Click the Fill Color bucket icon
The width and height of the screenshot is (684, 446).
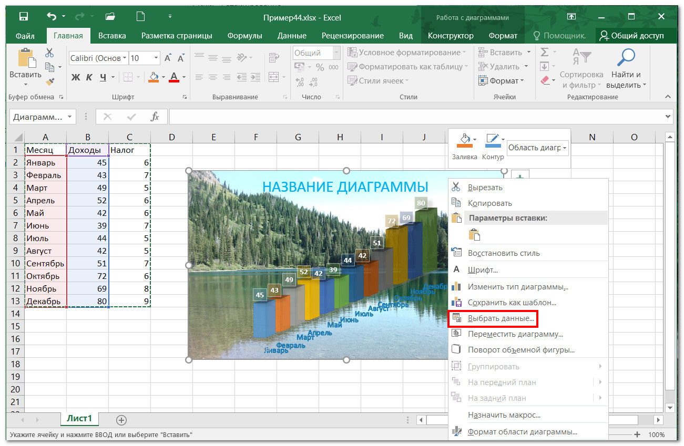coord(153,77)
